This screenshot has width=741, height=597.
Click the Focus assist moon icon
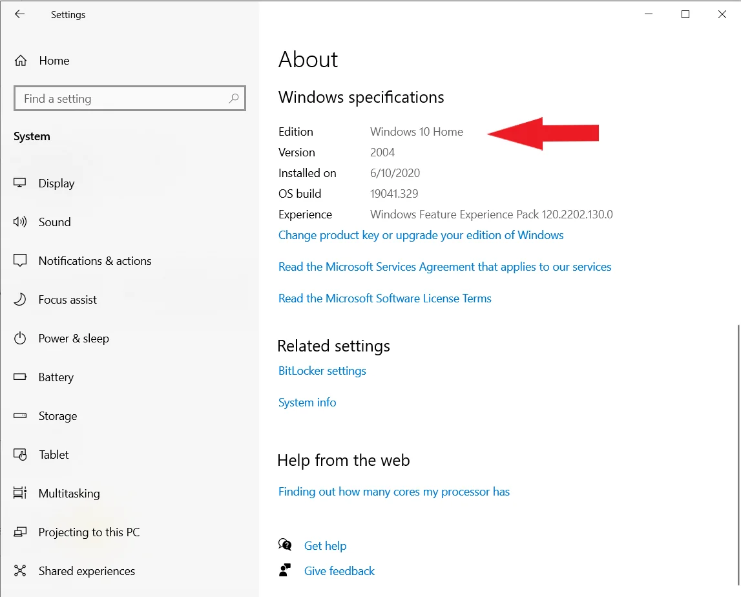coord(20,299)
